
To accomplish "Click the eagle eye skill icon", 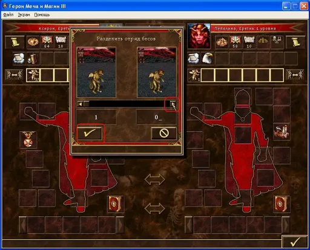I will 207,59.
